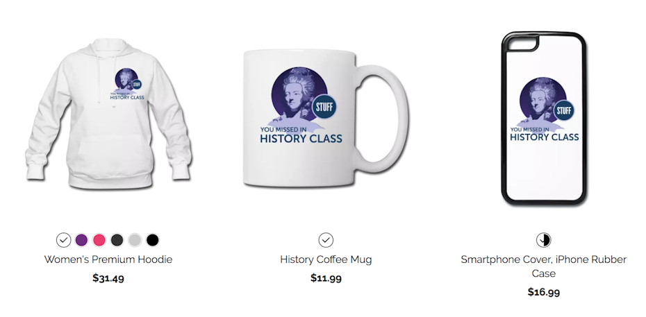This screenshot has height=317, width=646.
Task: Click the $16.99 phone case price
Action: click(x=544, y=292)
